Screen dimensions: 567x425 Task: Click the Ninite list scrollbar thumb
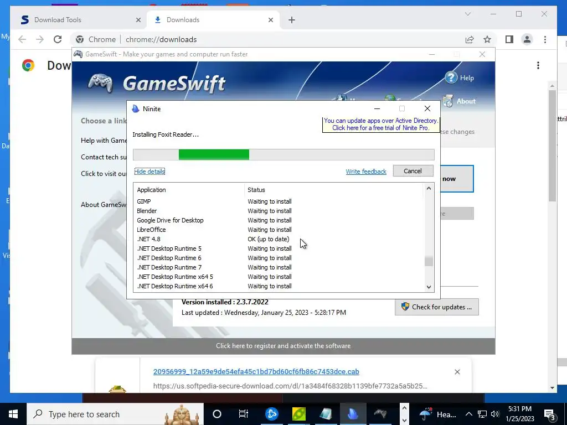point(429,261)
